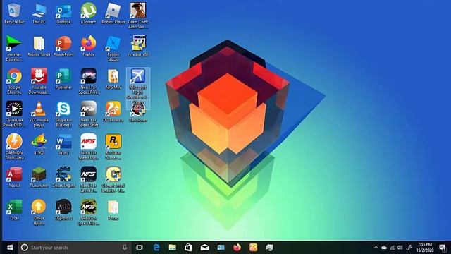Select the Youtube Downloader desktop icon
Image resolution: width=451 pixels, height=254 pixels.
[x=39, y=81]
